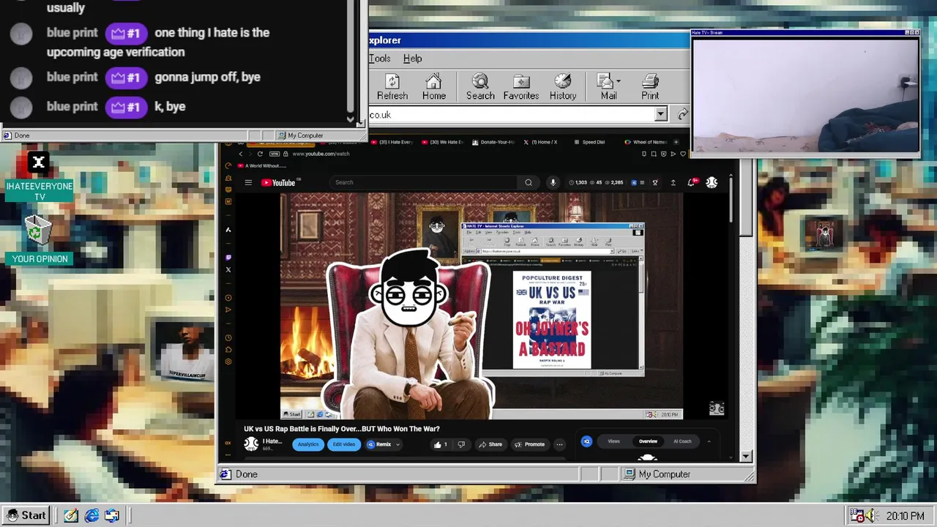
Task: Click the Print toolbar icon
Action: click(650, 87)
